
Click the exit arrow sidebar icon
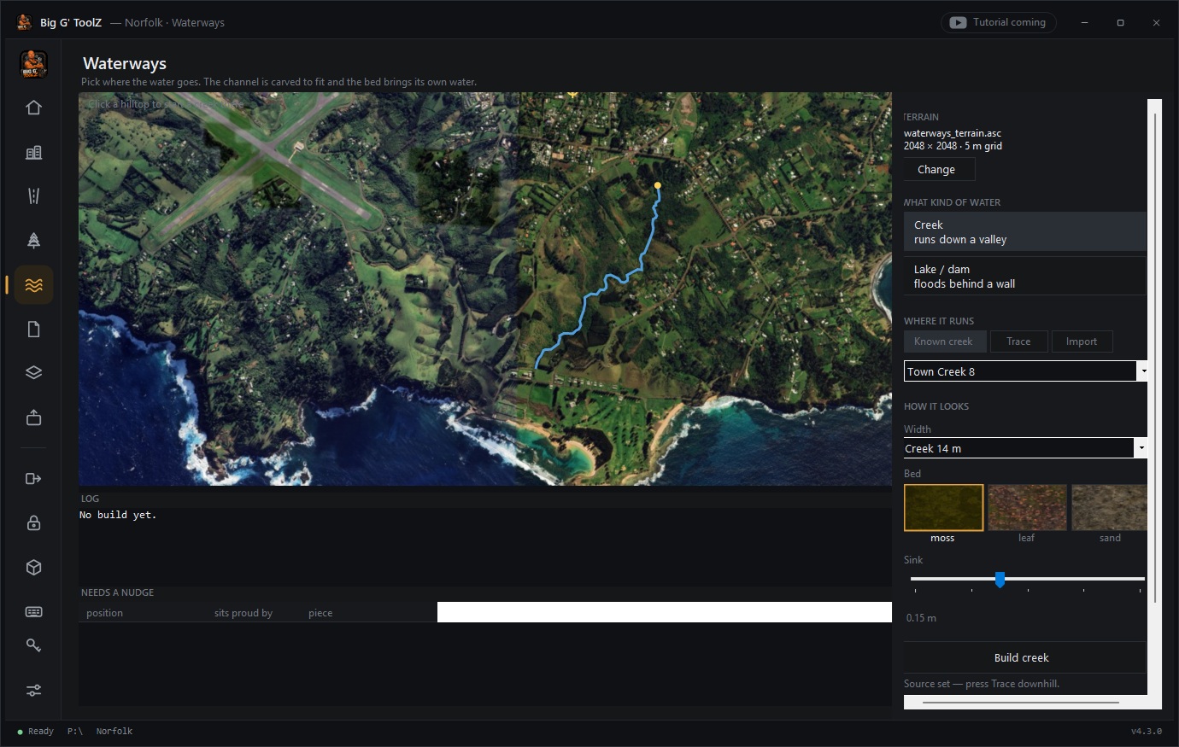click(33, 478)
